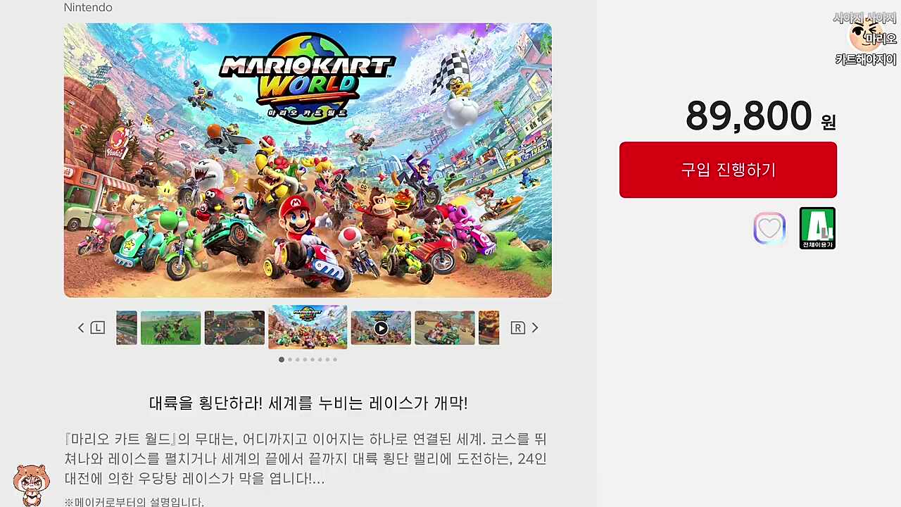Open the 전체이용가 age rating icon
Image resolution: width=901 pixels, height=507 pixels.
click(817, 228)
